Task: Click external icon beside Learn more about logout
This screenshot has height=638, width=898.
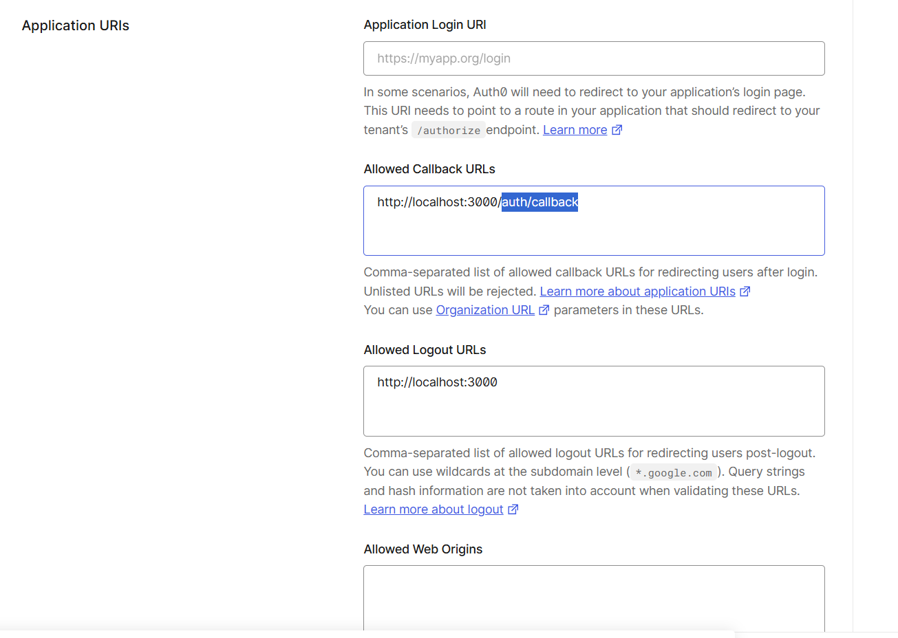Action: pyautogui.click(x=513, y=509)
